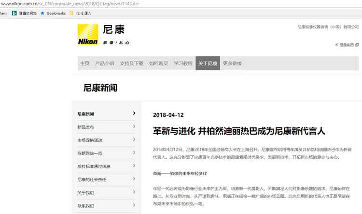Viewport: 362px width, 214px height.
Task: Expand chevron next to 专题网站一览
Action: 134,152
